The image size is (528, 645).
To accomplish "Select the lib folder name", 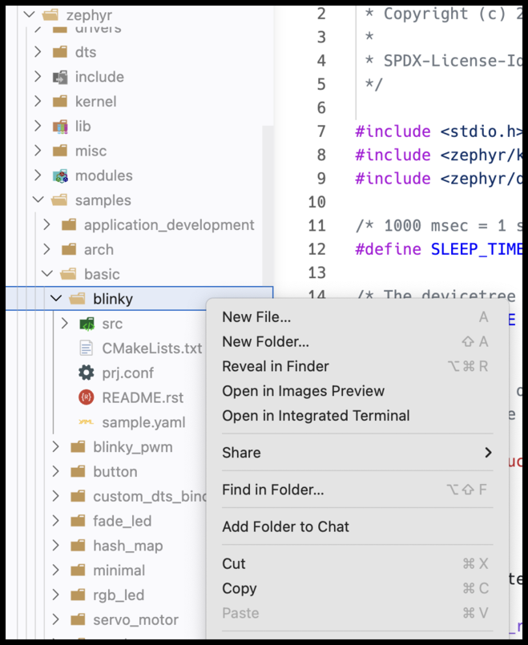I will coord(83,127).
